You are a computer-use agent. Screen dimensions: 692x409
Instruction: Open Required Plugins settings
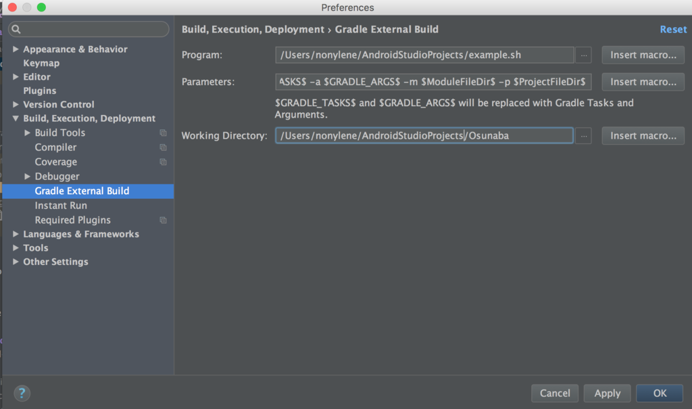pyautogui.click(x=72, y=220)
